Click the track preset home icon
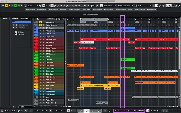The image size is (181, 113). click(x=56, y=19)
